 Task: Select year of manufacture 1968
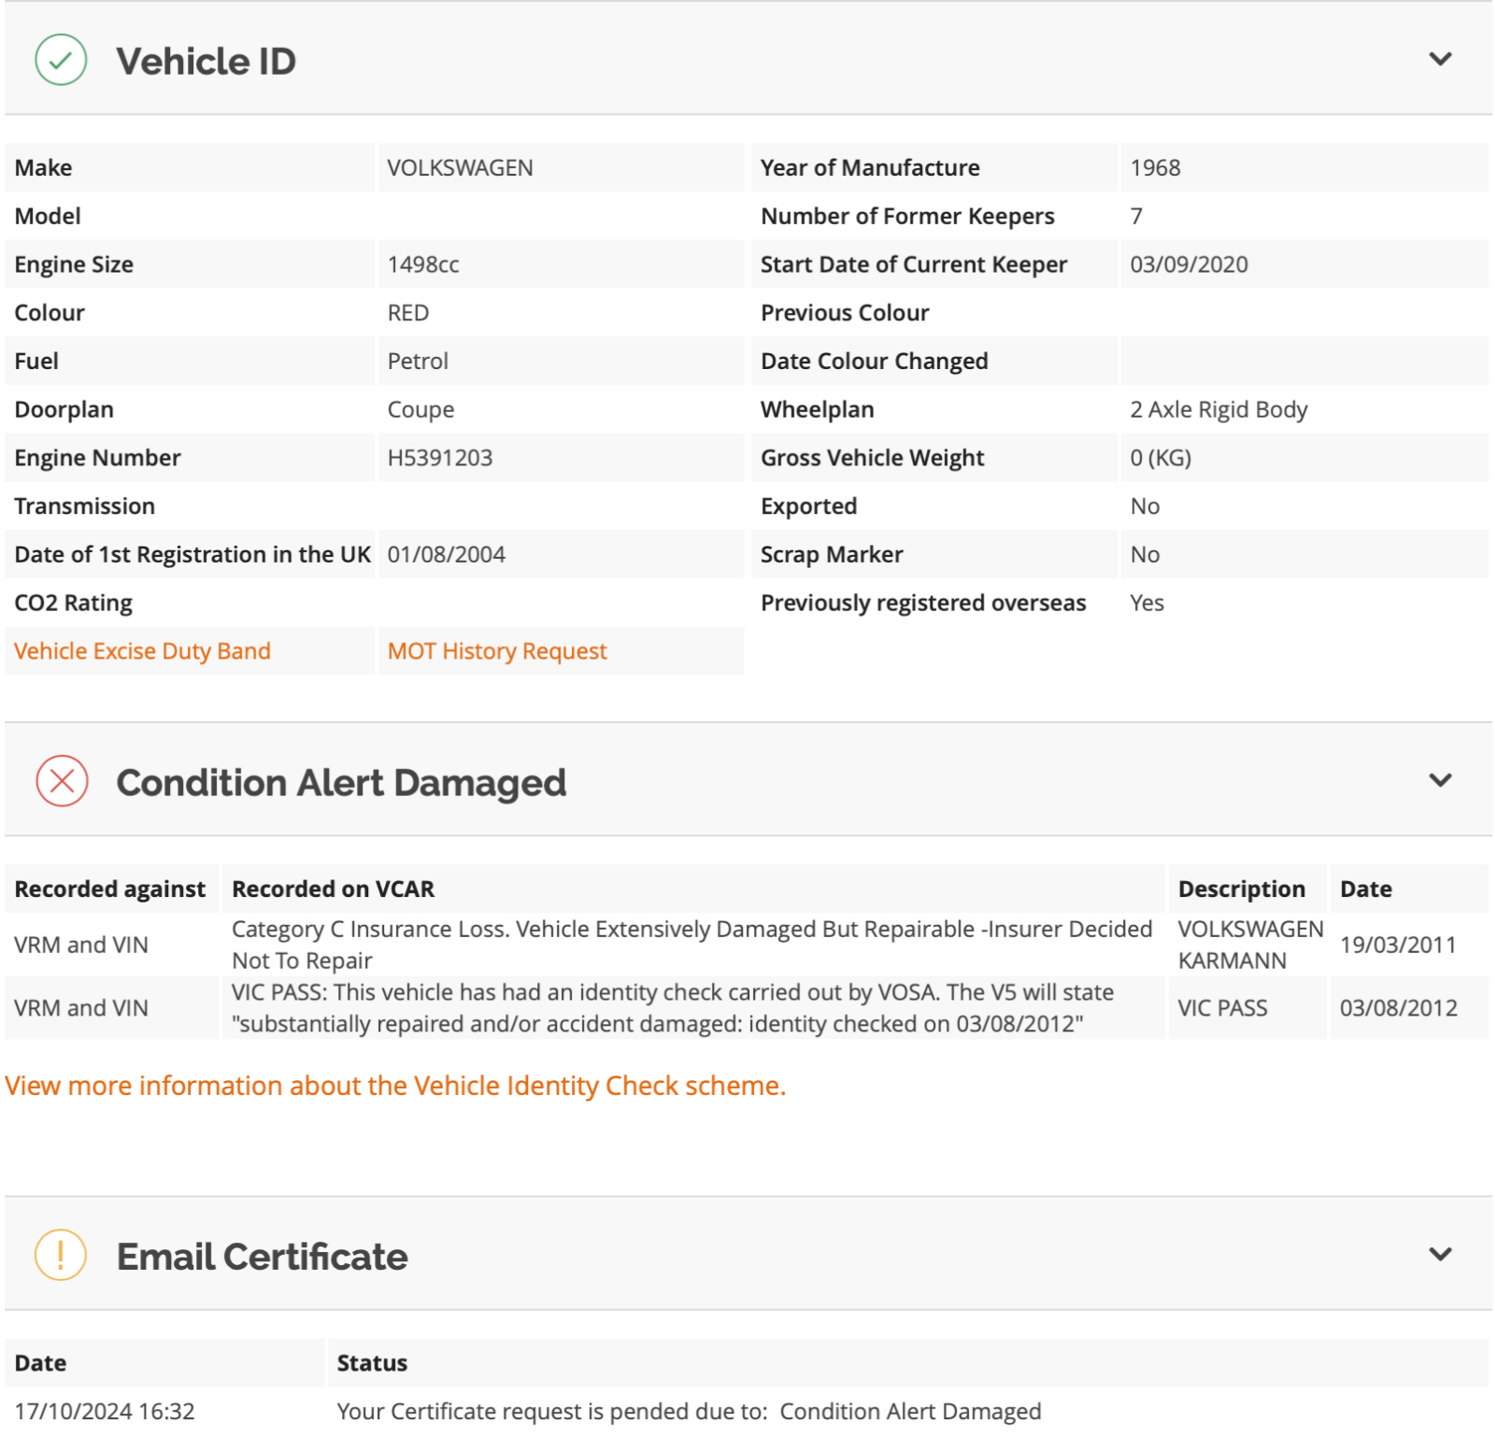(x=1155, y=168)
